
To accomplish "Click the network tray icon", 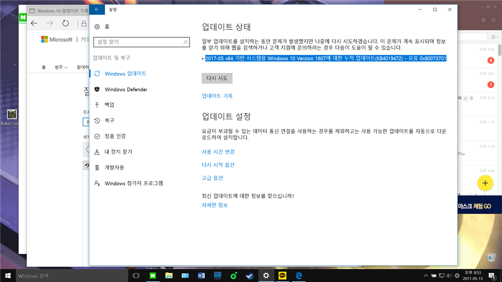I will 442,276.
